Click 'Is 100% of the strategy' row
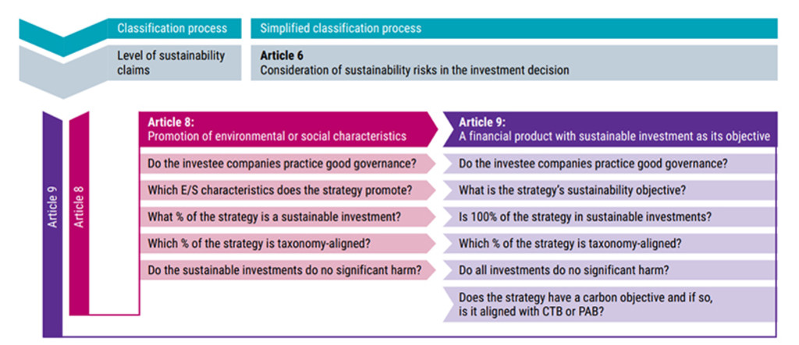 tap(610, 217)
